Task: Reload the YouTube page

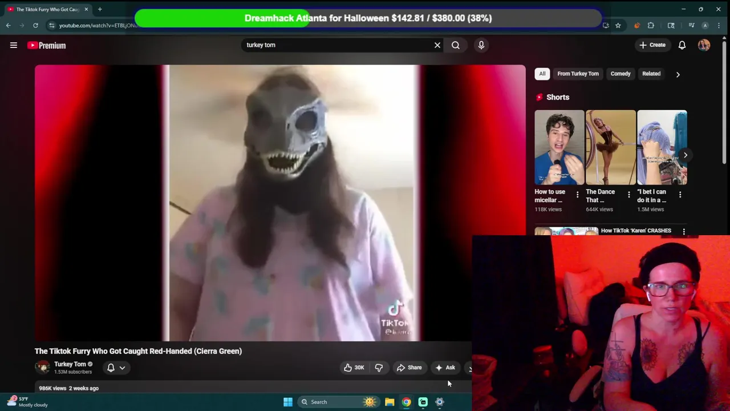Action: (35, 25)
